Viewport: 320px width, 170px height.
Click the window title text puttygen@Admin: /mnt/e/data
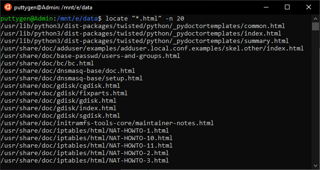53,8
